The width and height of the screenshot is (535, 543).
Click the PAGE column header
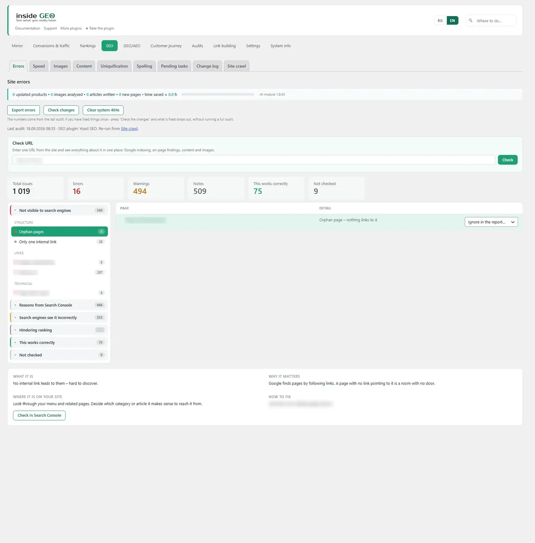[124, 208]
